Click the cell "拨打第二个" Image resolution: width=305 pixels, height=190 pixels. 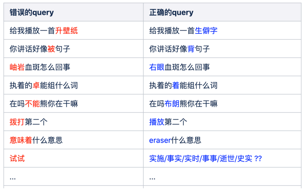point(74,122)
